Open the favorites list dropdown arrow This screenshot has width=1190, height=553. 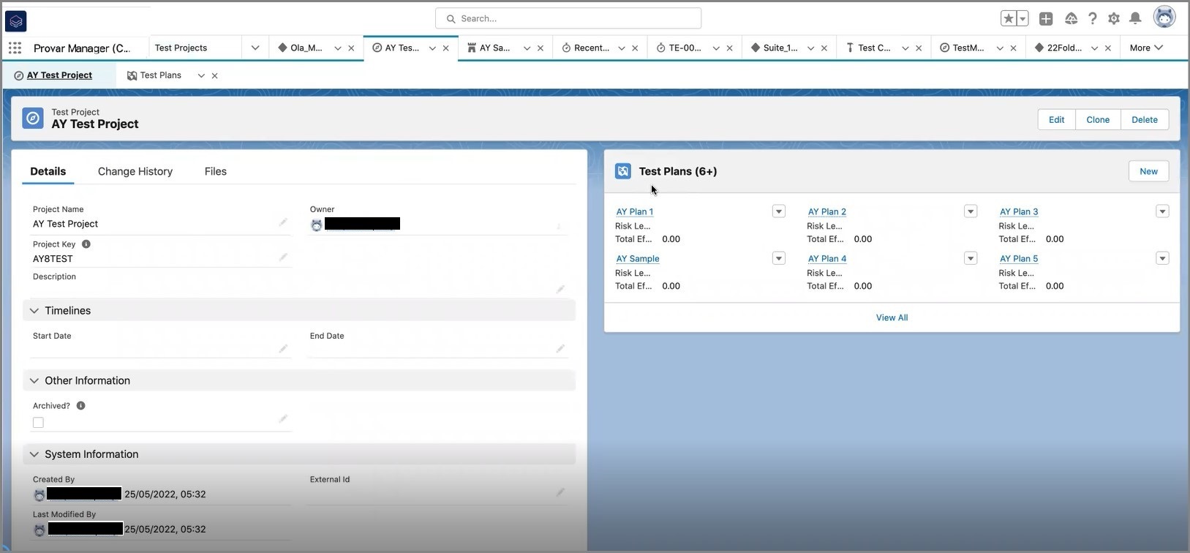1023,19
